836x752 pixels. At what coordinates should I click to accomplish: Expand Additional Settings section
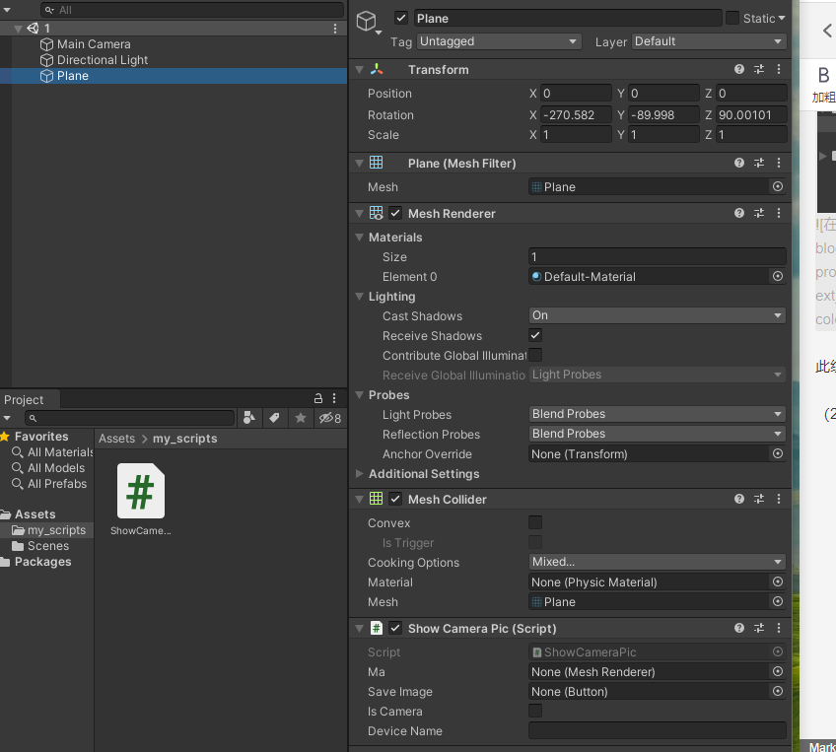(360, 473)
